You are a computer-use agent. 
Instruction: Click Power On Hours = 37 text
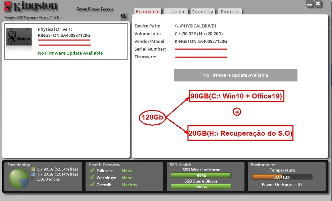pyautogui.click(x=282, y=185)
